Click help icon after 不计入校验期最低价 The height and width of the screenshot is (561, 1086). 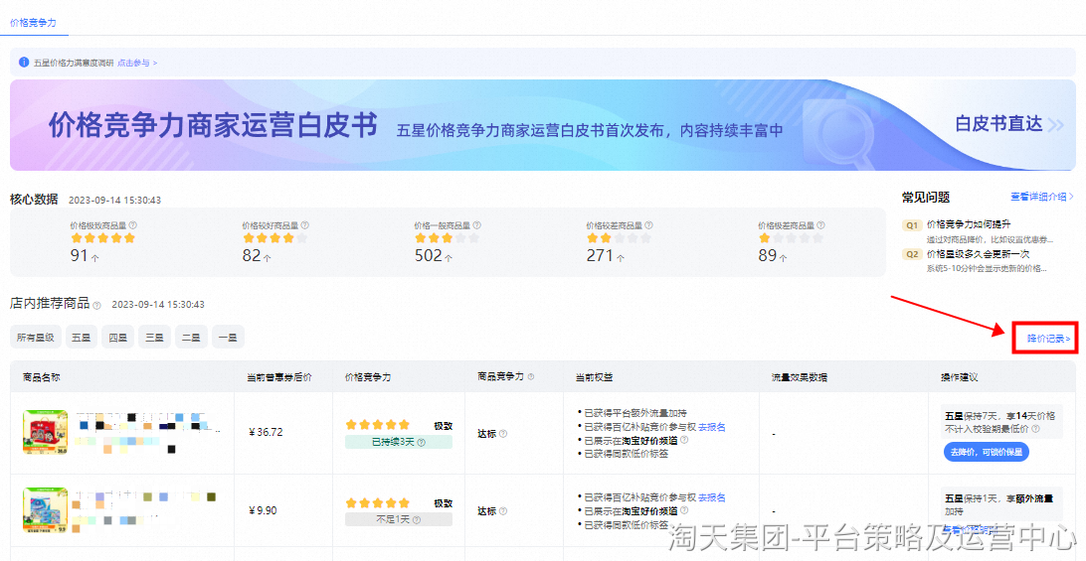[x=1035, y=429]
